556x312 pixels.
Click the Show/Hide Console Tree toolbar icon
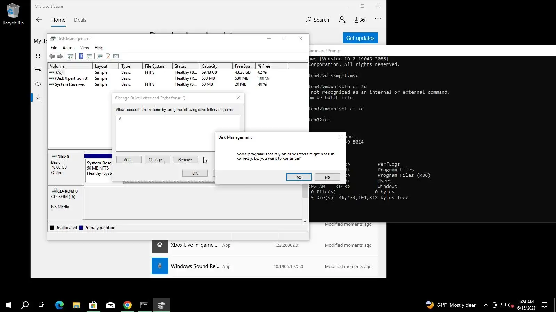71,56
